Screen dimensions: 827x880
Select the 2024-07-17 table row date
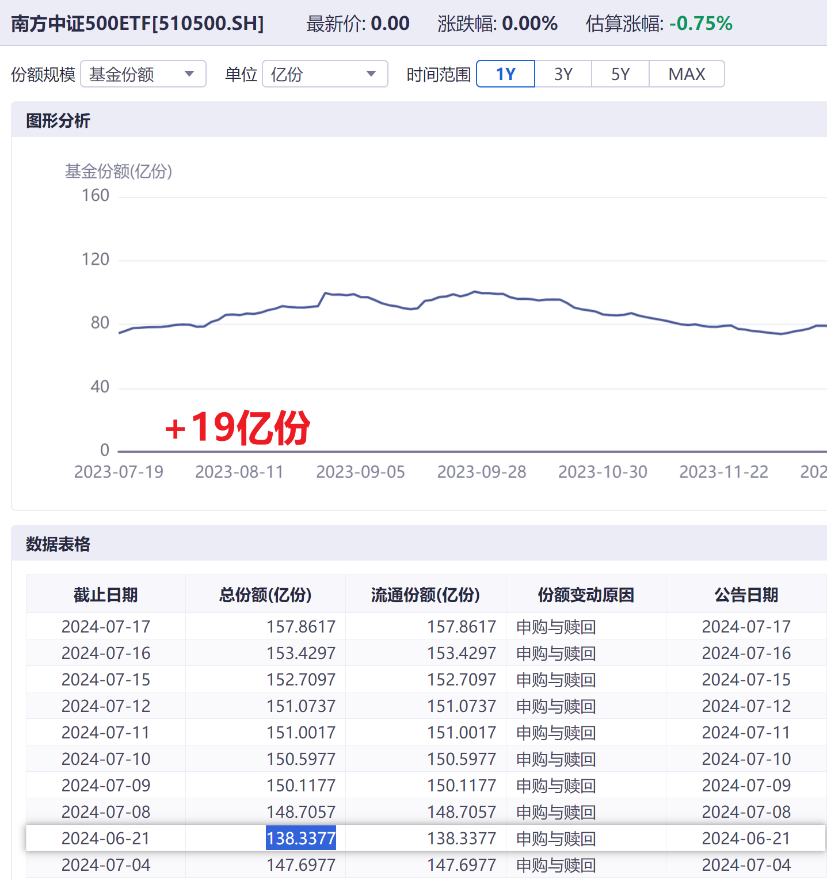click(106, 627)
